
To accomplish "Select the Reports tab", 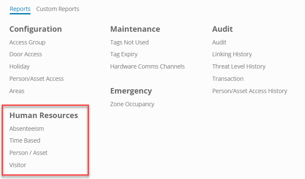I will click(20, 8).
